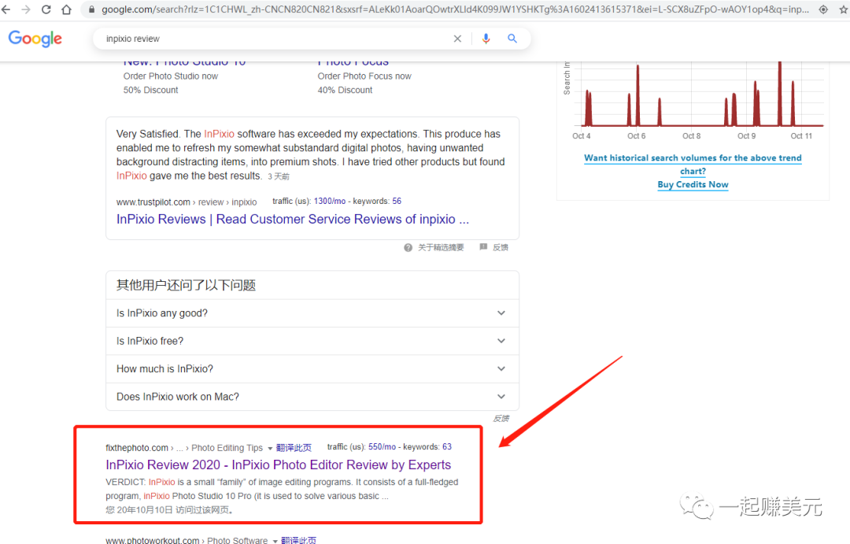Viewport: 850px width, 544px height.
Task: Click the '50% Discount' text
Action: (150, 90)
